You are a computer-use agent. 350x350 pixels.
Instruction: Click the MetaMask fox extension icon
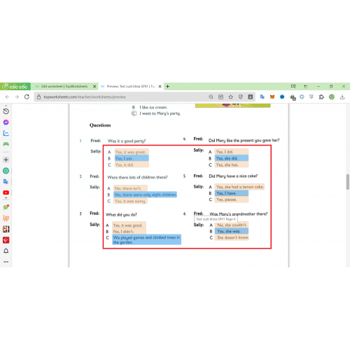click(272, 97)
